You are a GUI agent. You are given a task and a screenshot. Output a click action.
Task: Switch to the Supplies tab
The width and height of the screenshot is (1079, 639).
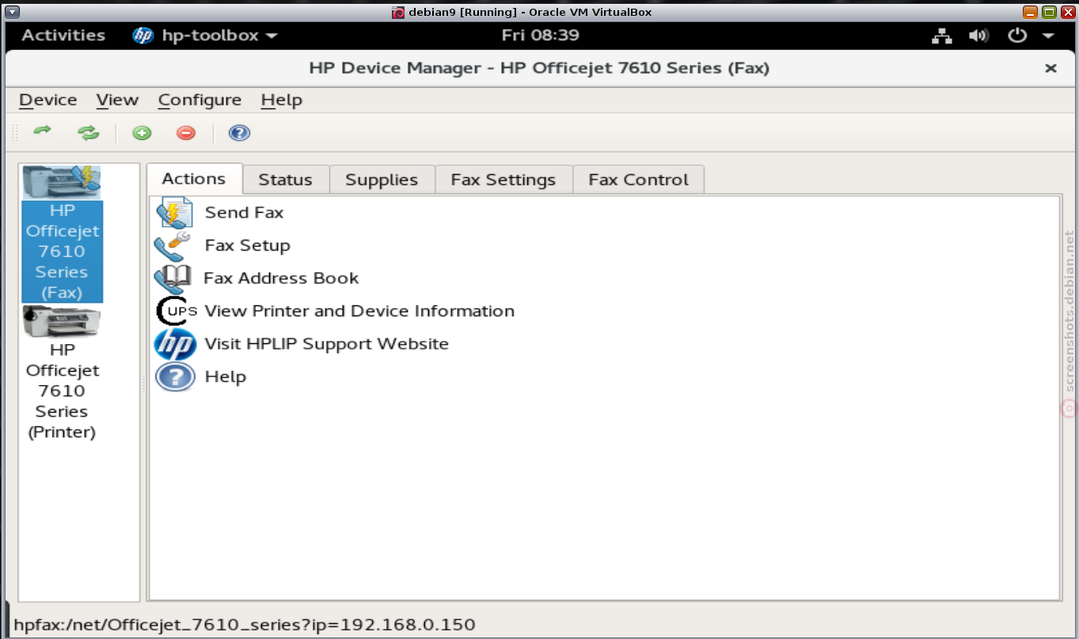click(x=382, y=180)
